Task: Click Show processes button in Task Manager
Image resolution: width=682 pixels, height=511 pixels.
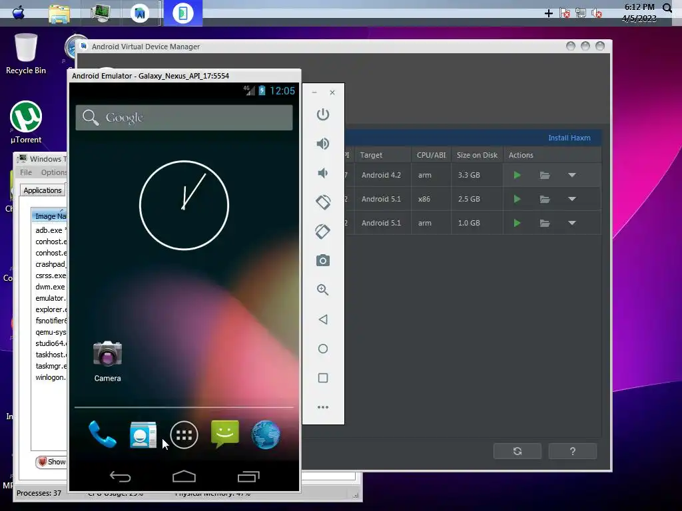Action: pos(51,462)
